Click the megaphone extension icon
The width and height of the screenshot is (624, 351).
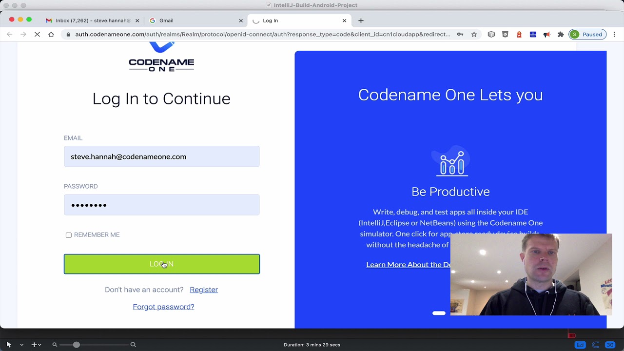(x=547, y=35)
